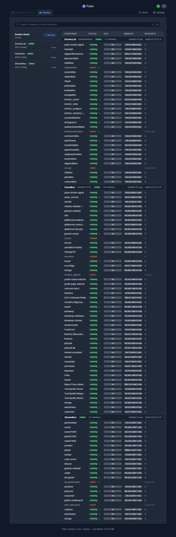Sort containers by the CPU column header

point(106,34)
